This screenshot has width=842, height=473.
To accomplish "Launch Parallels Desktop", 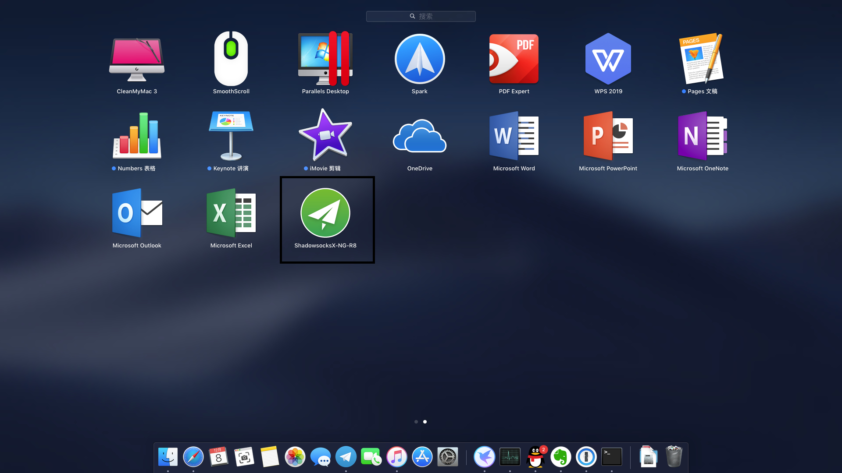I will click(325, 59).
